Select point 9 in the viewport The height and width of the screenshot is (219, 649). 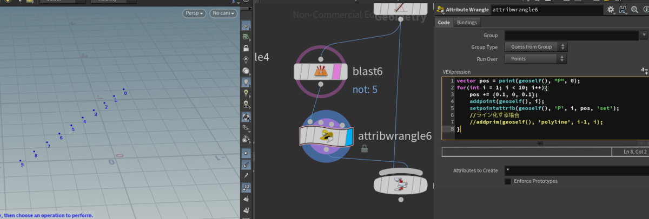click(21, 161)
